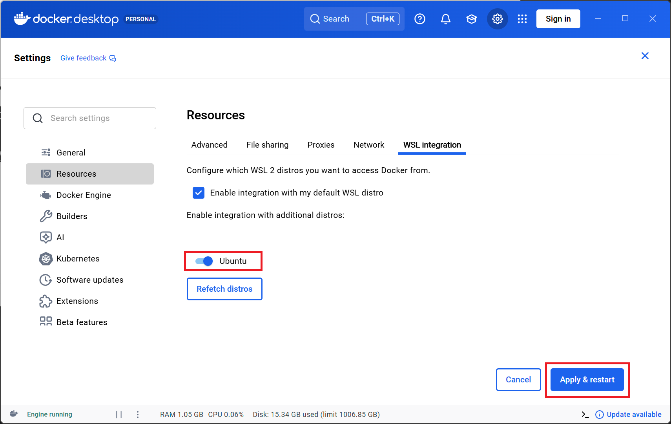Click the Settings gear in the header
Viewport: 671px width, 424px height.
pos(497,18)
